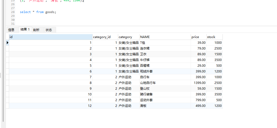Image resolution: width=277 pixels, height=128 pixels.
Task: Click the stock cell in the 牛仔裤 row
Action: click(x=214, y=60)
